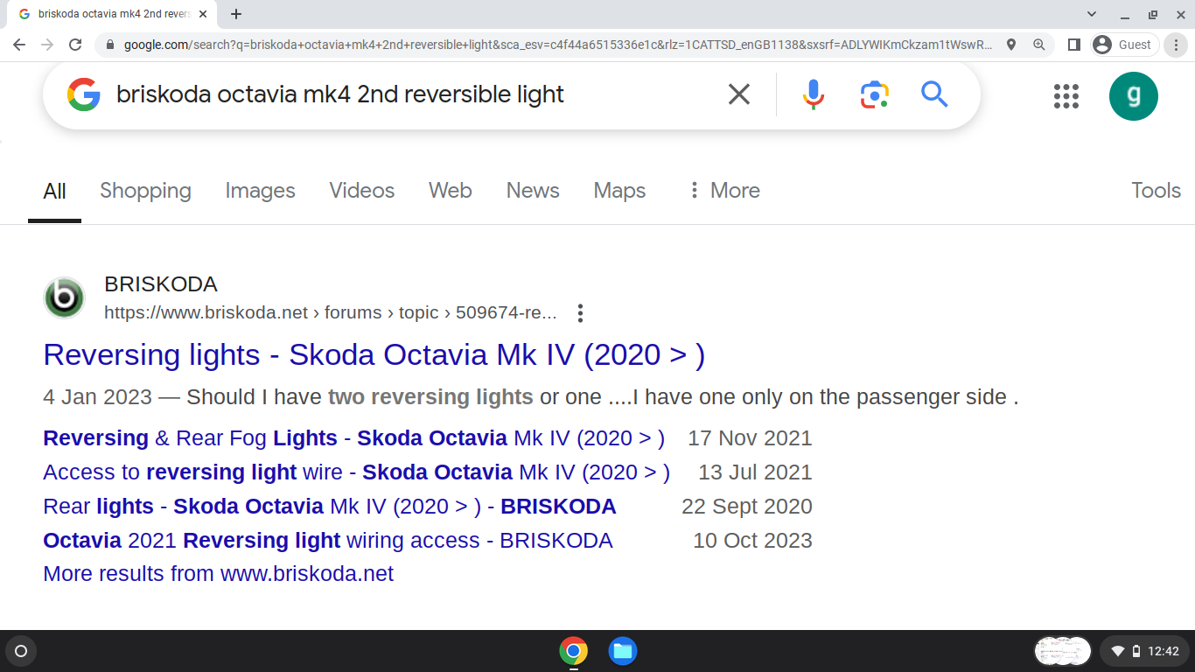Image resolution: width=1195 pixels, height=672 pixels.
Task: Open the zoom indicator in the address bar
Action: (x=1039, y=45)
